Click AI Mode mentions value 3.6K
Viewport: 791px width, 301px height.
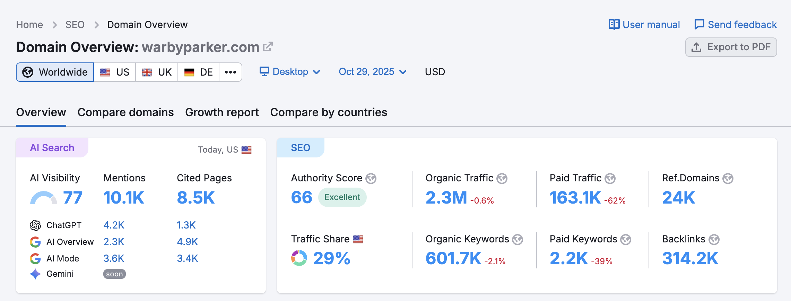114,259
